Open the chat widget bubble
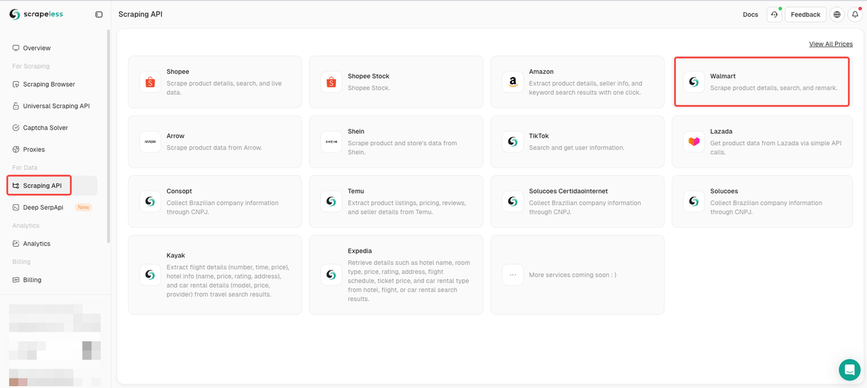This screenshot has width=867, height=388. pyautogui.click(x=849, y=370)
